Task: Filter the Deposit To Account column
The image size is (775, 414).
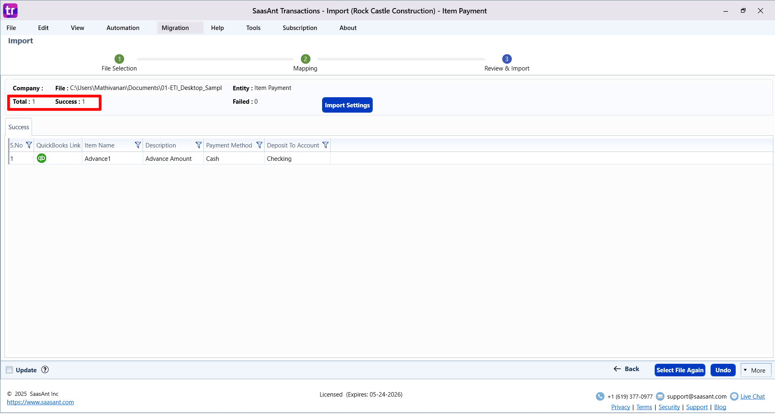Action: (x=325, y=145)
